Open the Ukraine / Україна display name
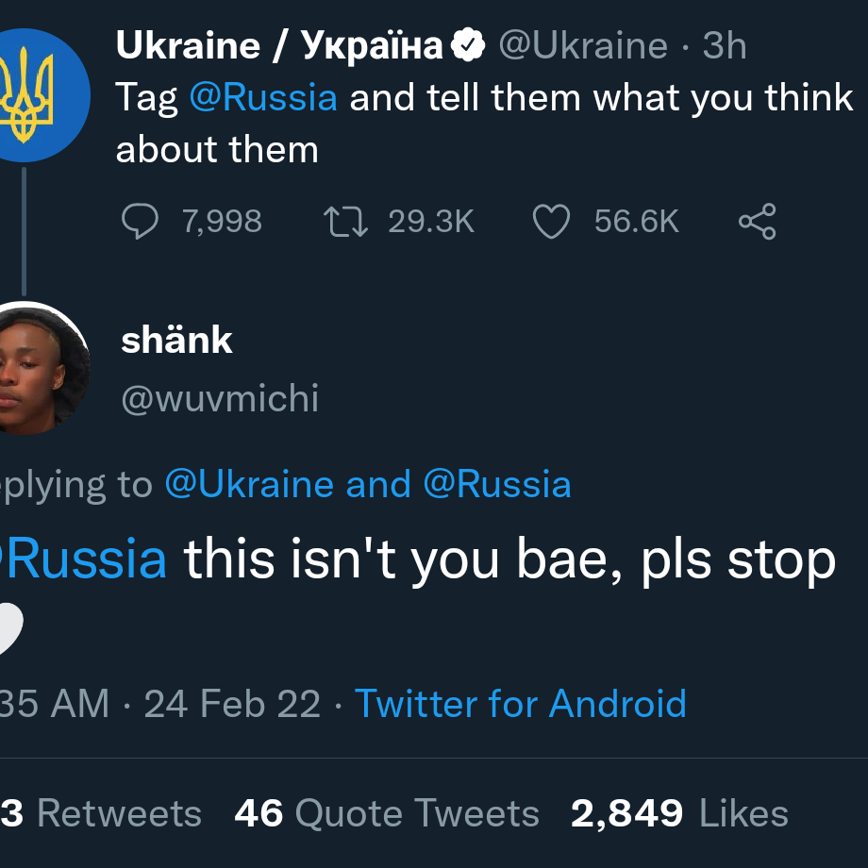 tap(279, 45)
